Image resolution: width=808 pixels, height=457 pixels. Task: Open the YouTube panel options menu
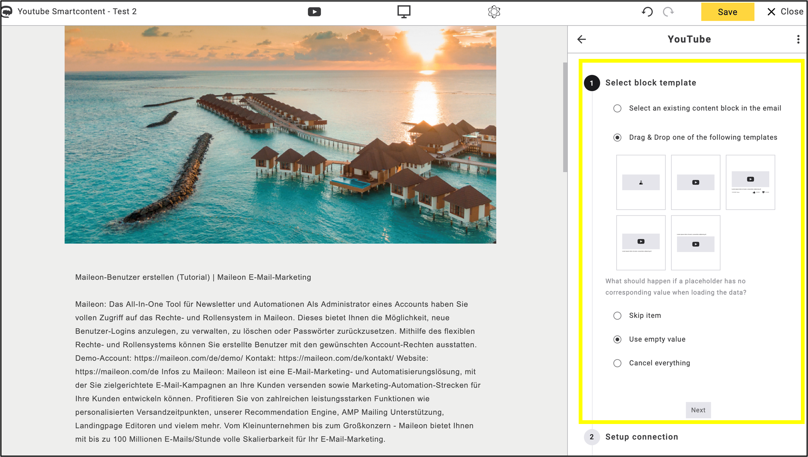(798, 39)
